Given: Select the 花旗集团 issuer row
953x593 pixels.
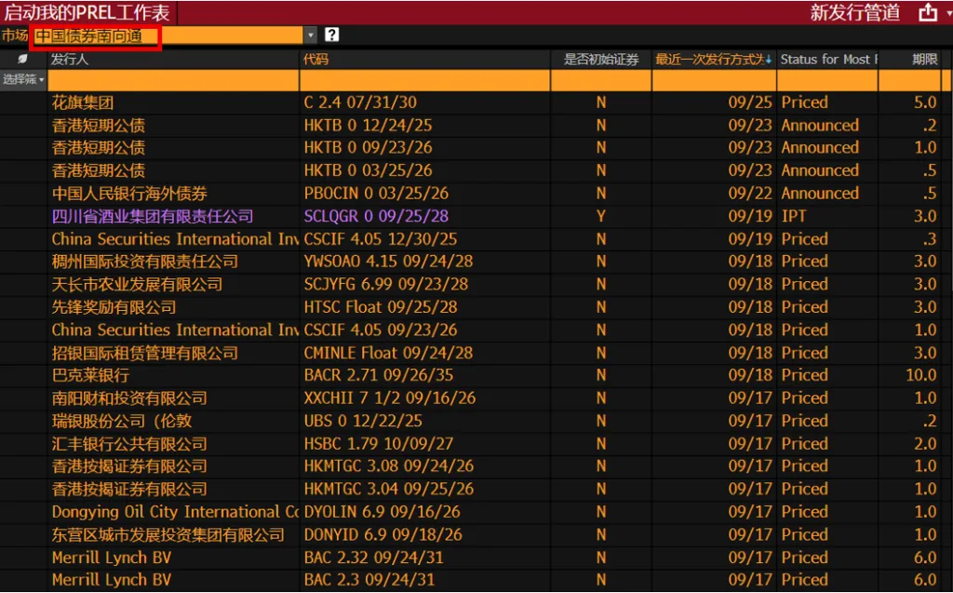Looking at the screenshot, I should click(83, 102).
